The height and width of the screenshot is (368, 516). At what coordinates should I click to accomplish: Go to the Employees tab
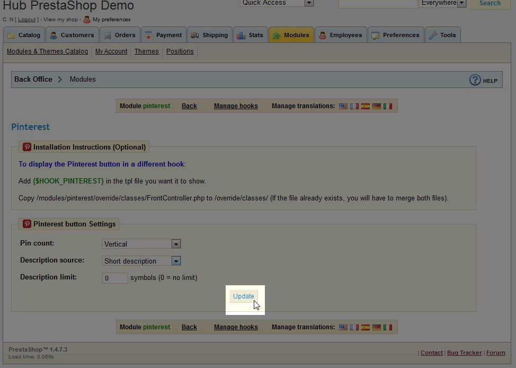(340, 35)
